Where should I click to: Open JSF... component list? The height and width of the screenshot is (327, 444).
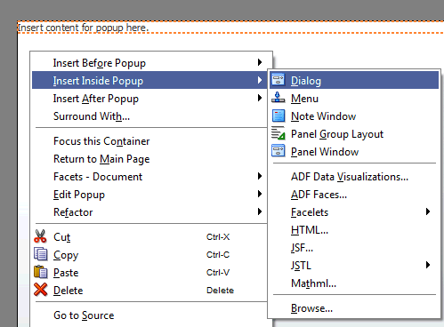tap(354, 248)
